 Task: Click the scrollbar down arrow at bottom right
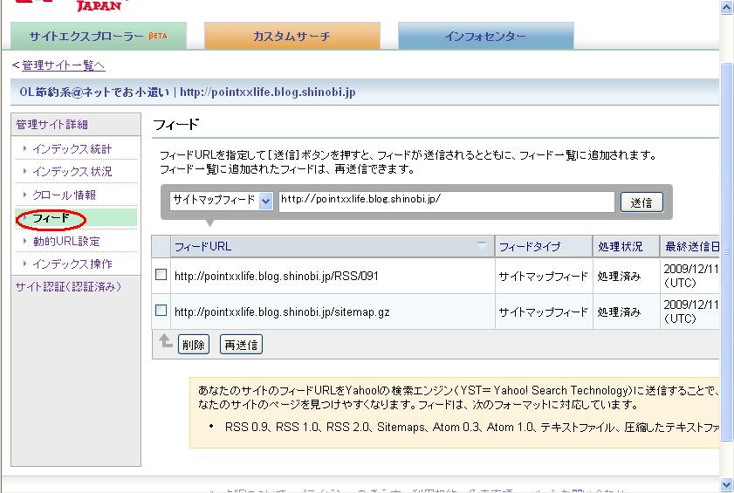click(726, 484)
